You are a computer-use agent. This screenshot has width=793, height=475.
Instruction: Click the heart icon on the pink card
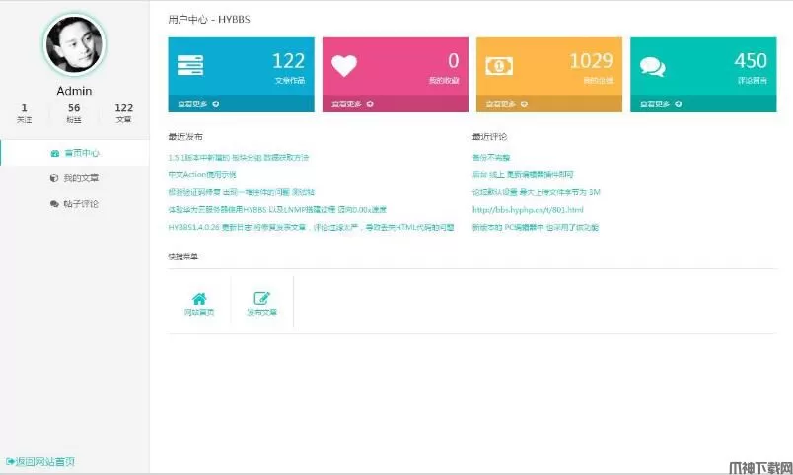coord(344,66)
